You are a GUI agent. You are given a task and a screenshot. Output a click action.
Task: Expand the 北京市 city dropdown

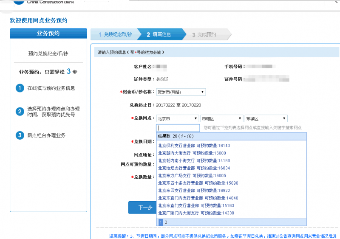[x=177, y=118]
